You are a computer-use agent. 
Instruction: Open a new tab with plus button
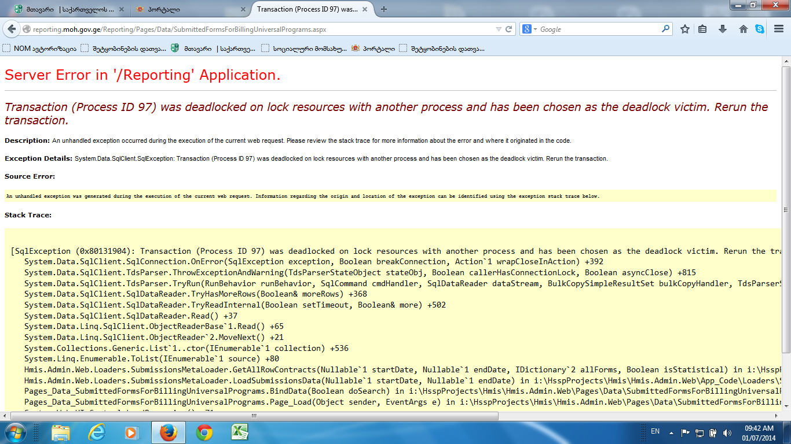click(x=384, y=9)
